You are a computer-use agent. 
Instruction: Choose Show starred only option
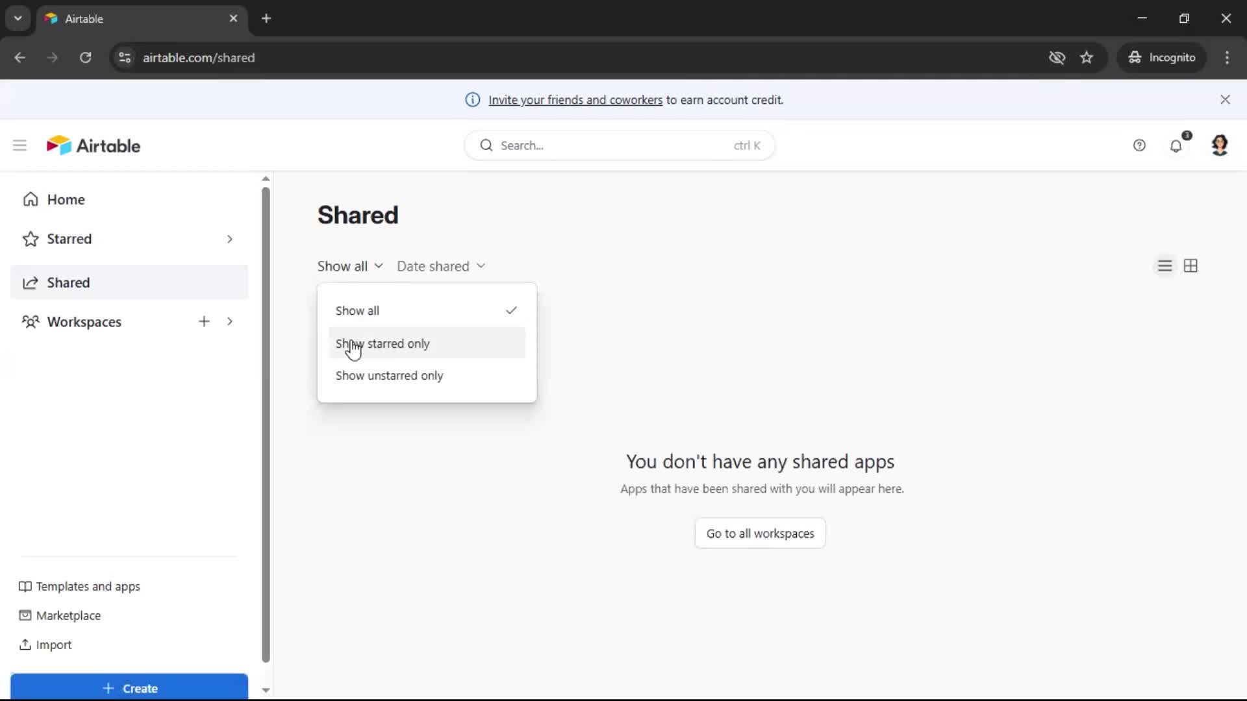click(427, 343)
